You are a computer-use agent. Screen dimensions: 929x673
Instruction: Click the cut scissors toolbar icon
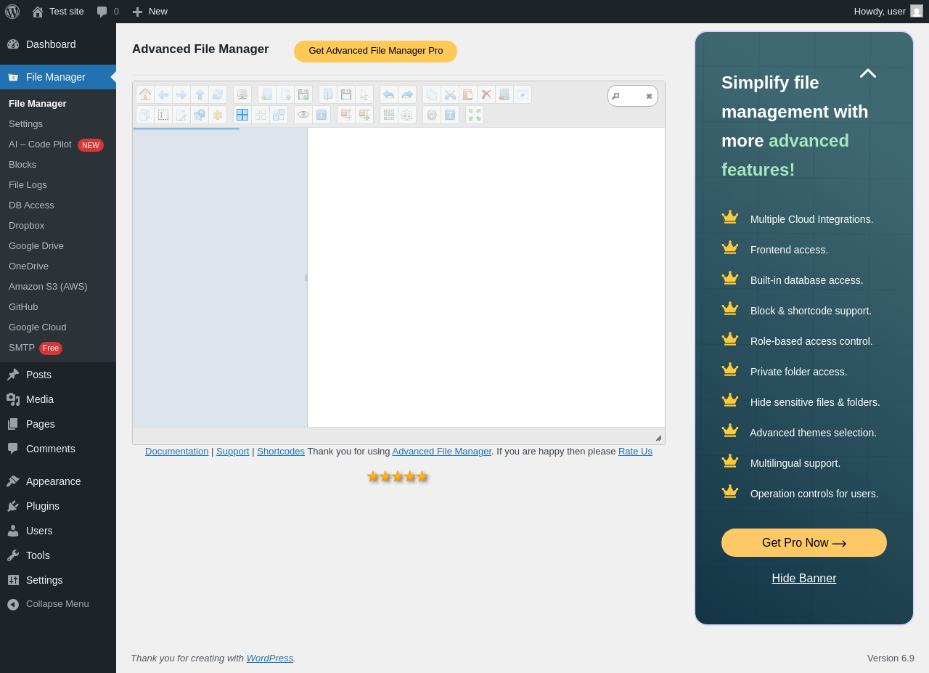(x=450, y=94)
